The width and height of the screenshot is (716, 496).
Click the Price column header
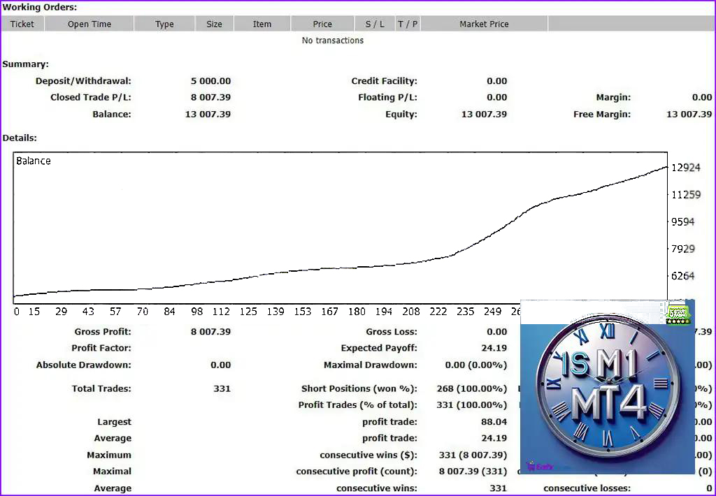click(x=322, y=24)
